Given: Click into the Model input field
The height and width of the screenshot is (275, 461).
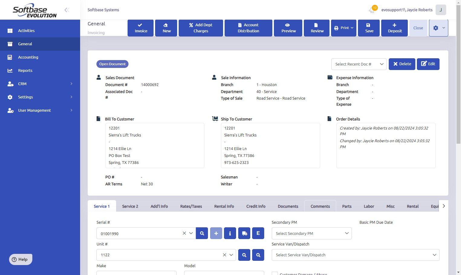Looking at the screenshot, I should [x=224, y=273].
